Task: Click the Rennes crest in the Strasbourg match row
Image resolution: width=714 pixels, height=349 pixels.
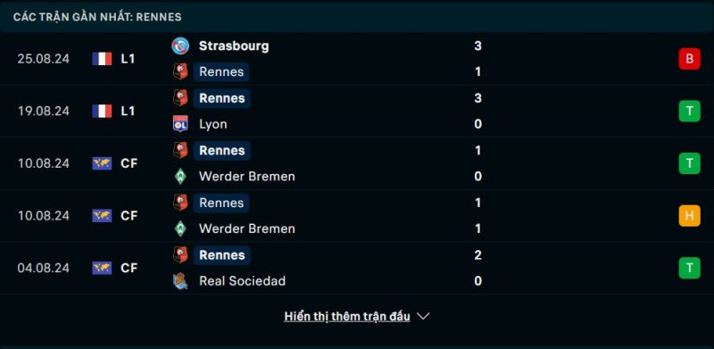Action: (180, 72)
